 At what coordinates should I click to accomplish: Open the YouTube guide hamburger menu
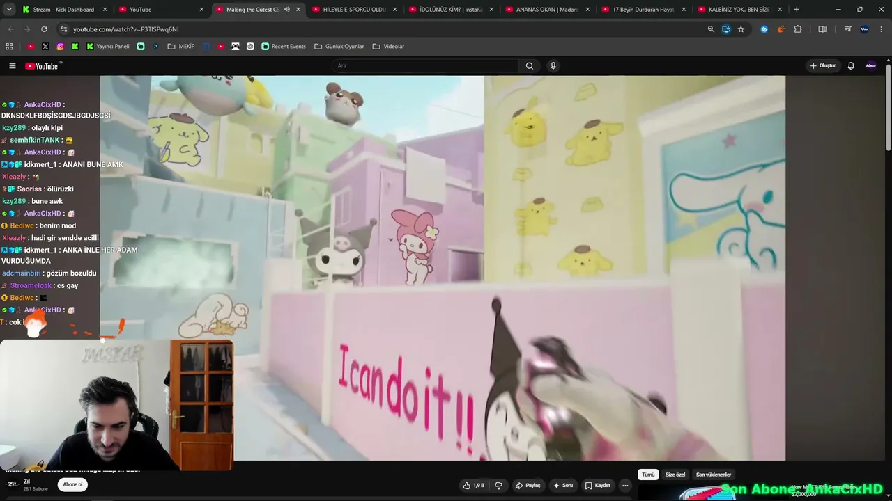click(x=12, y=66)
